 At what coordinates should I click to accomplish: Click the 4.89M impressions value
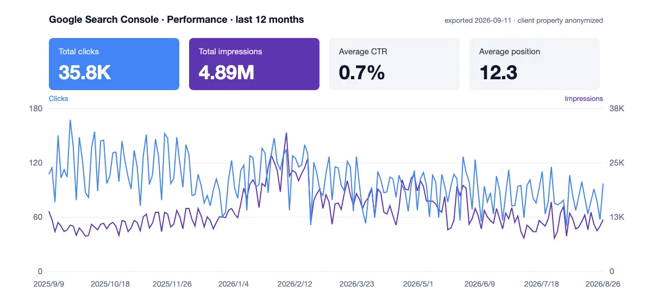tap(227, 72)
